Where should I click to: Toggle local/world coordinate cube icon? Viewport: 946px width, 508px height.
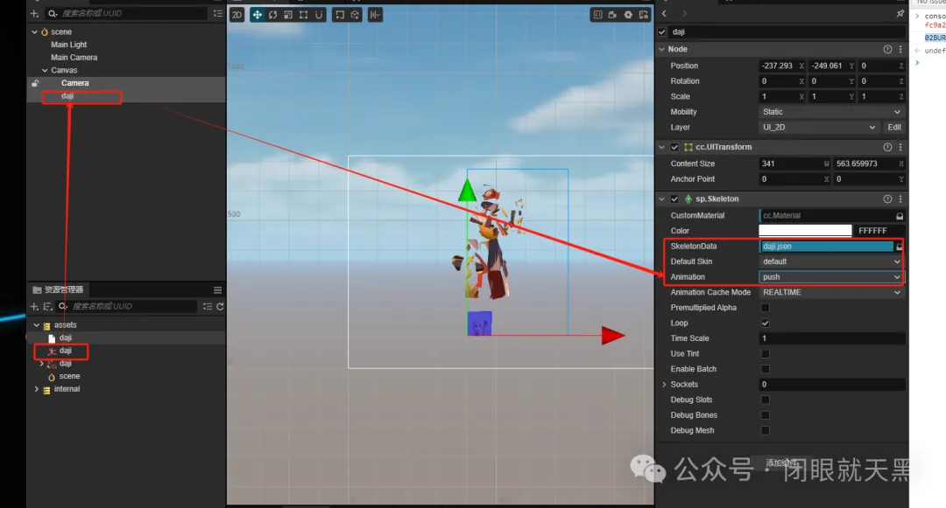coord(356,15)
